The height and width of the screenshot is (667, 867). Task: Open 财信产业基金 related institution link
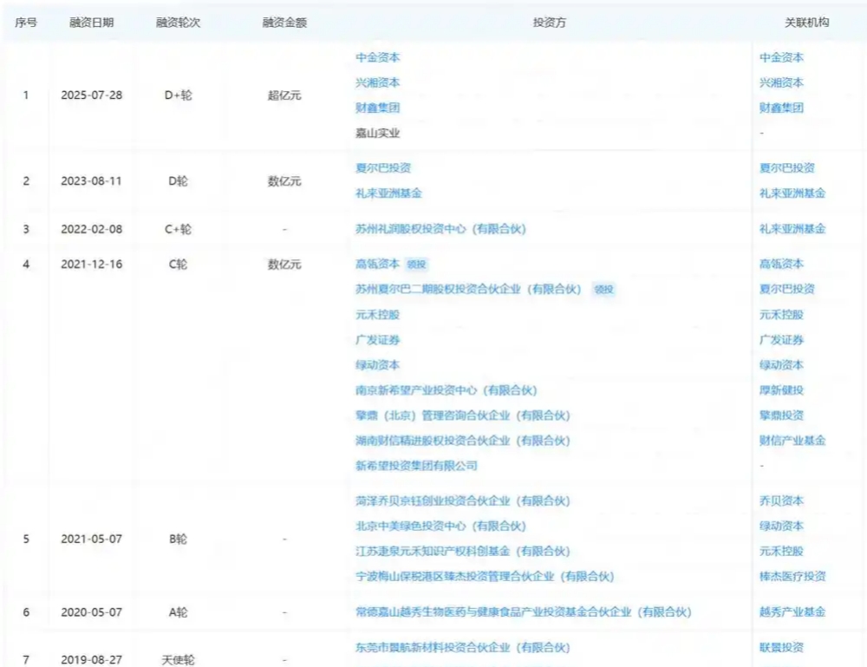pos(792,441)
